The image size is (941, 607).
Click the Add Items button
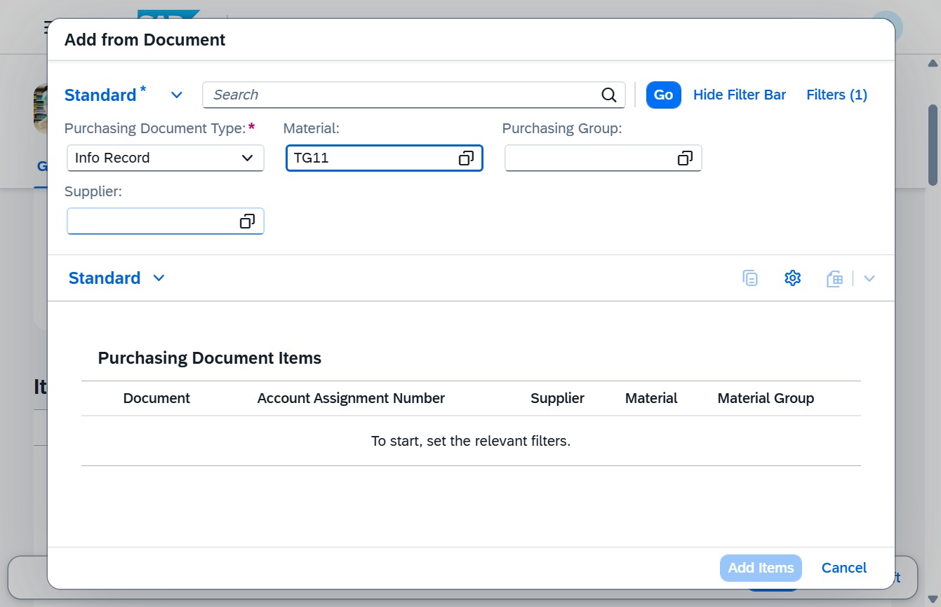761,568
